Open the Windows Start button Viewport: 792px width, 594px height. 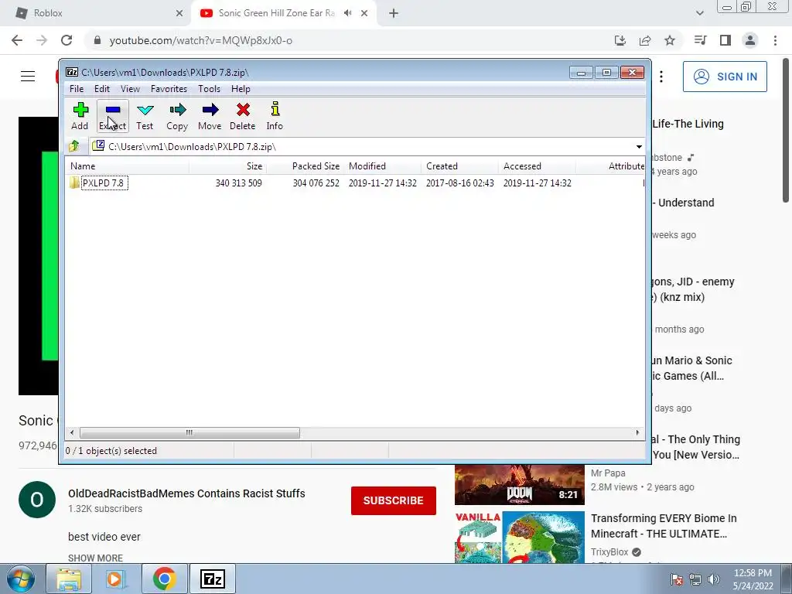pos(20,579)
